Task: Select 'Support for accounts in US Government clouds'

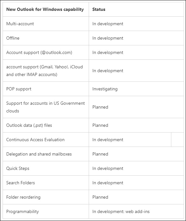Action: pyautogui.click(x=46, y=107)
